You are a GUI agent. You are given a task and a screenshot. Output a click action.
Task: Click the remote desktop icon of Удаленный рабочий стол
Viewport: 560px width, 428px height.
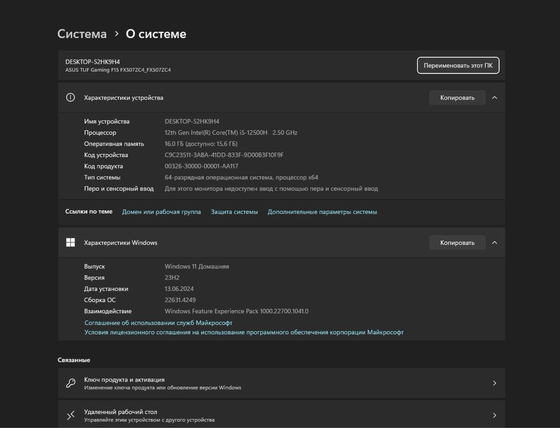click(71, 415)
